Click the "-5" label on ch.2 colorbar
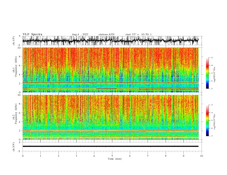Screen dimensions: 227x175 point(211,120)
